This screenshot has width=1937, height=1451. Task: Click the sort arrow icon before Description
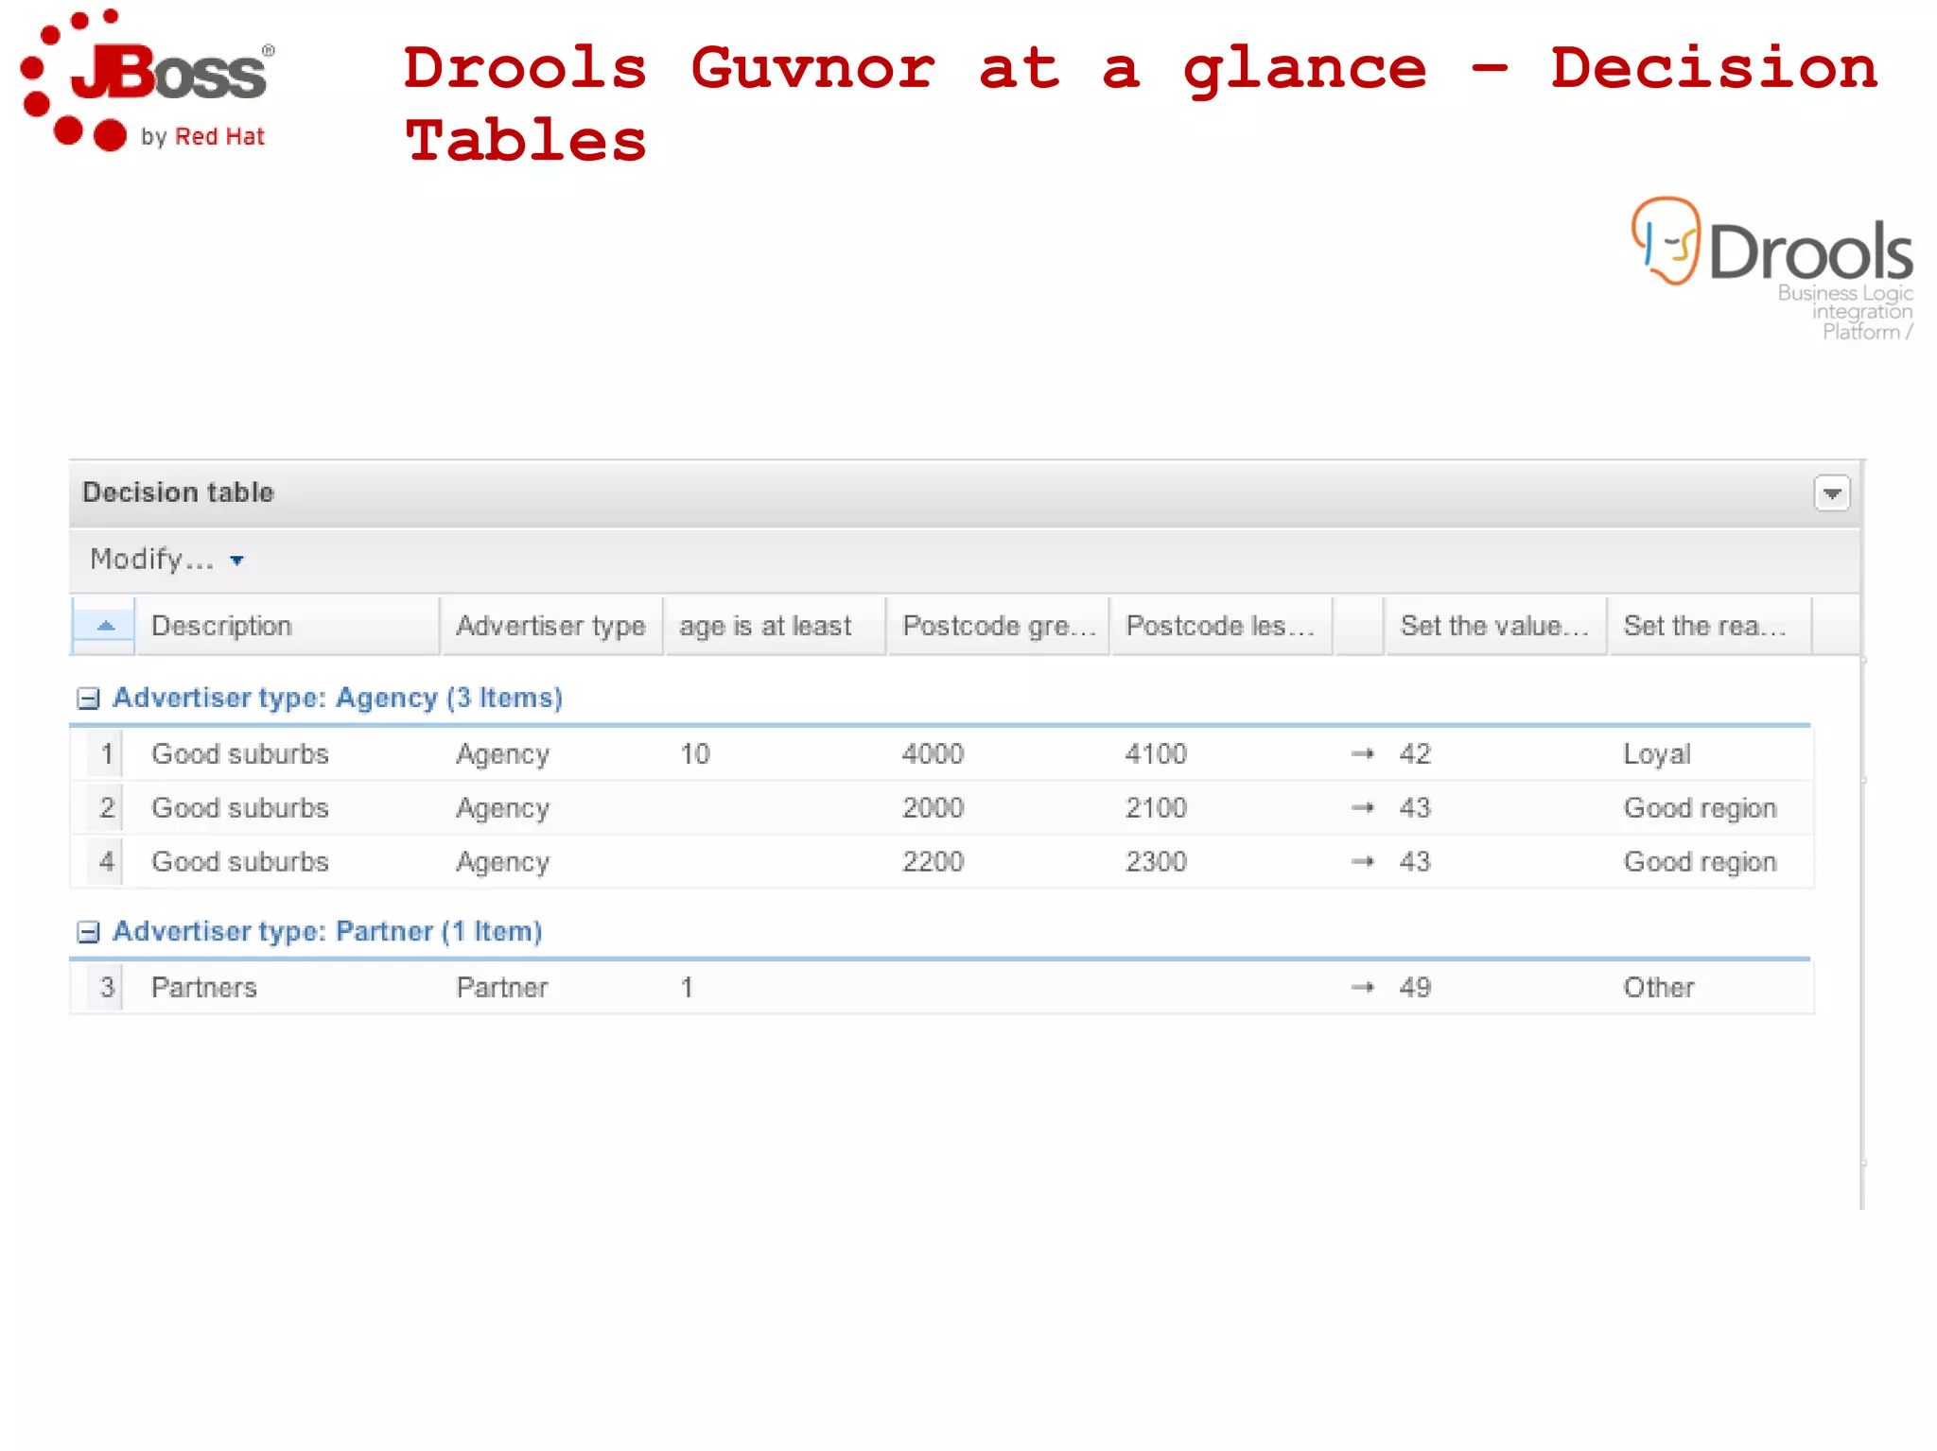(x=105, y=626)
